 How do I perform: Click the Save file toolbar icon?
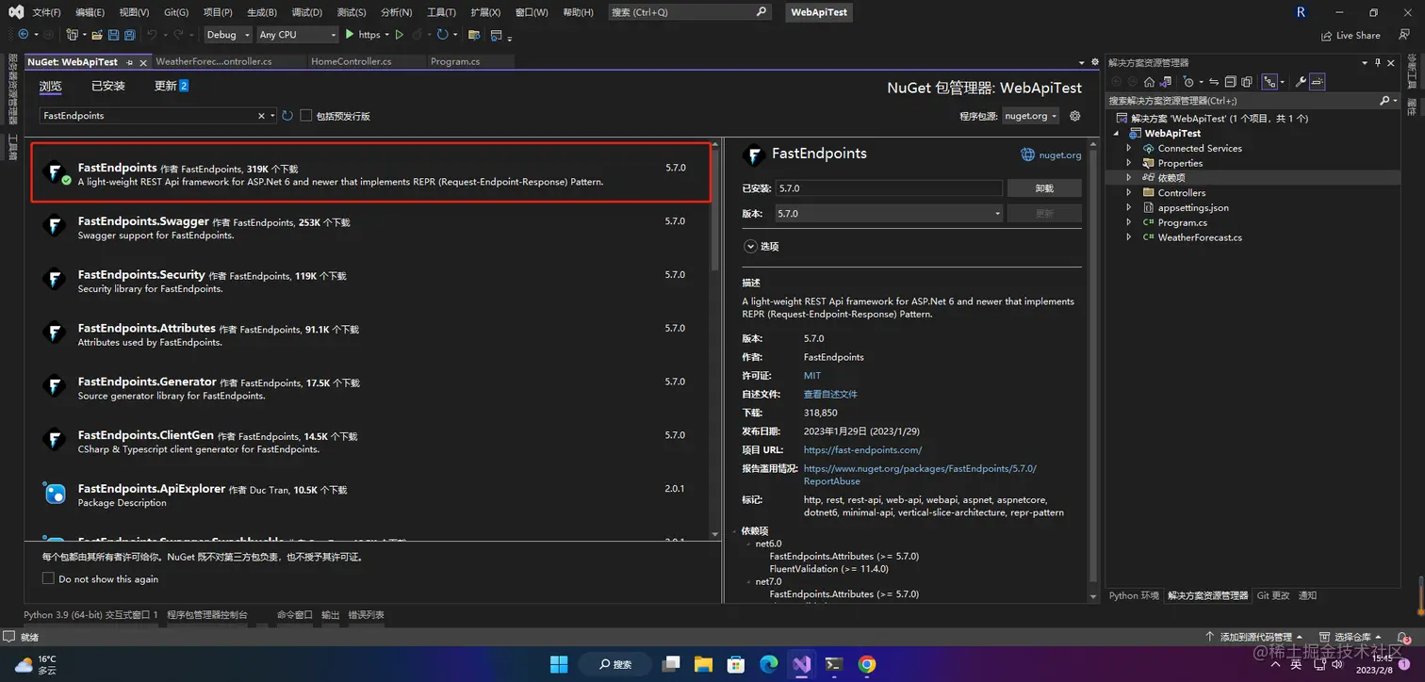pos(113,35)
